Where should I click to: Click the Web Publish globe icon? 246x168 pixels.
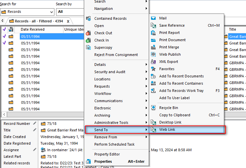(x=153, y=54)
